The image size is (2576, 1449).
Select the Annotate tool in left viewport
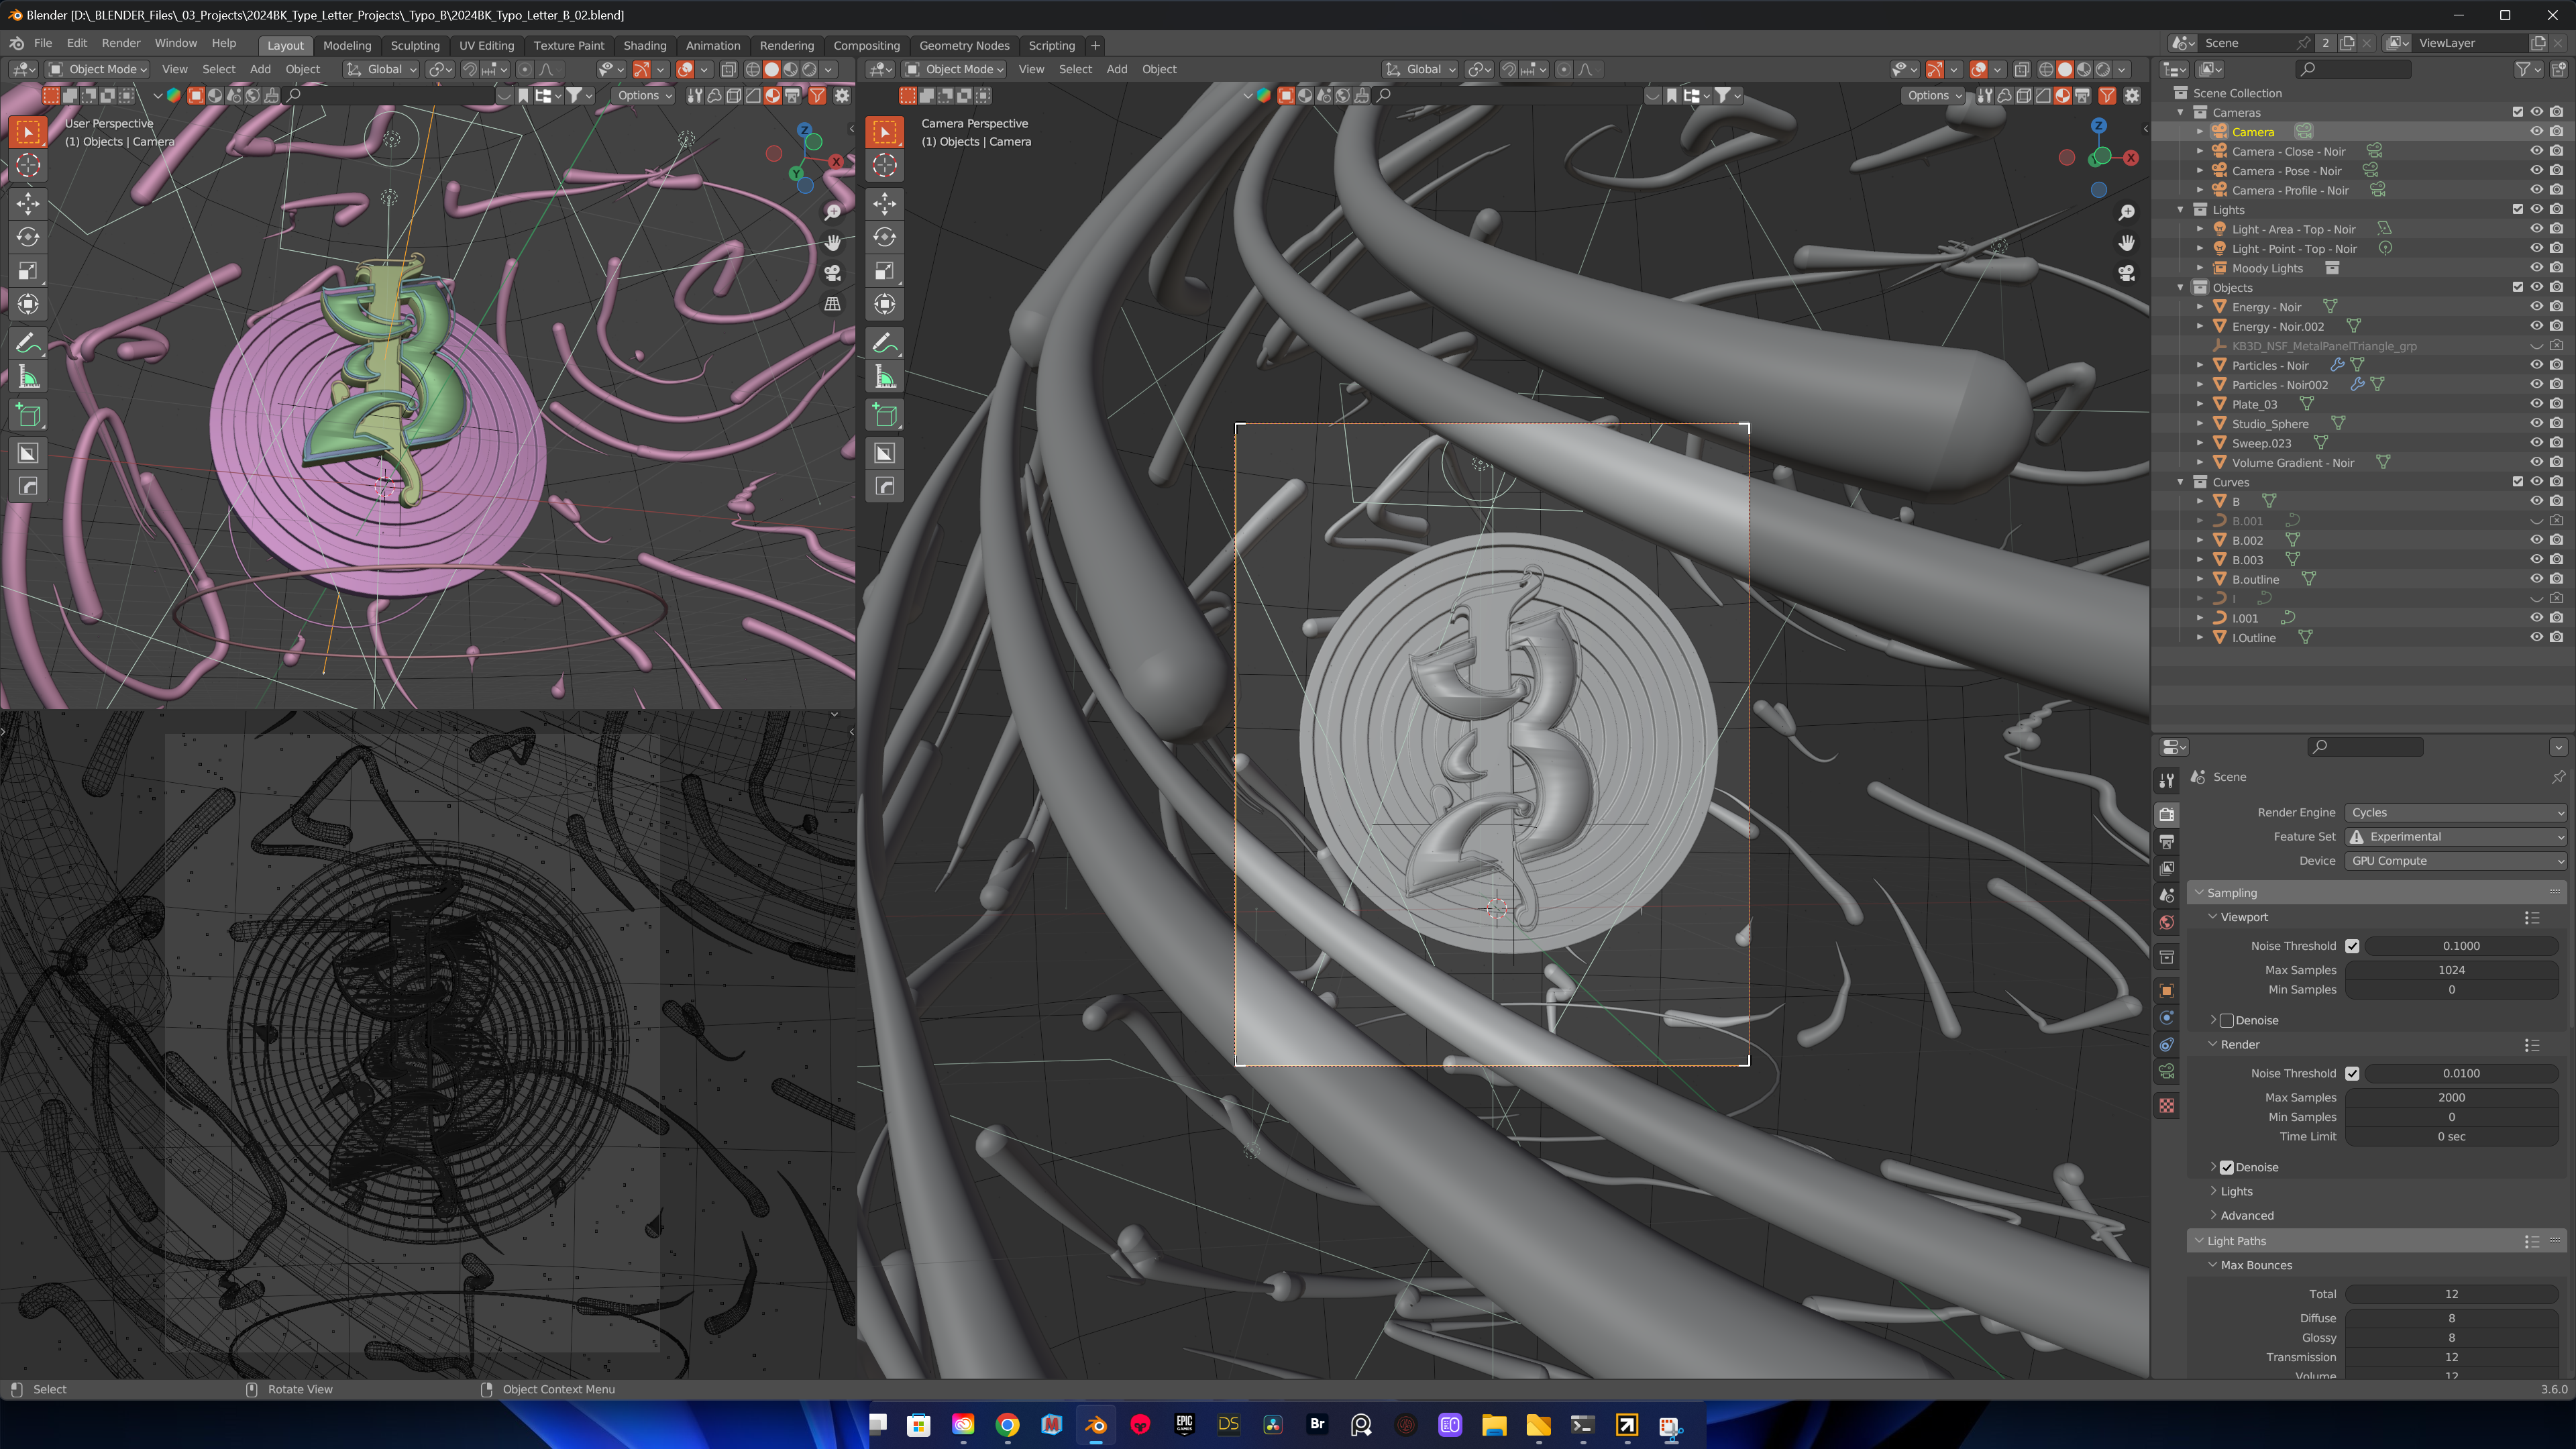28,344
